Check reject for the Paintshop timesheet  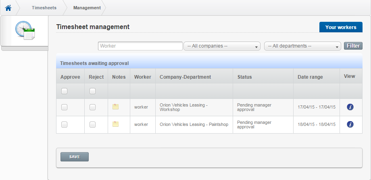[92, 125]
